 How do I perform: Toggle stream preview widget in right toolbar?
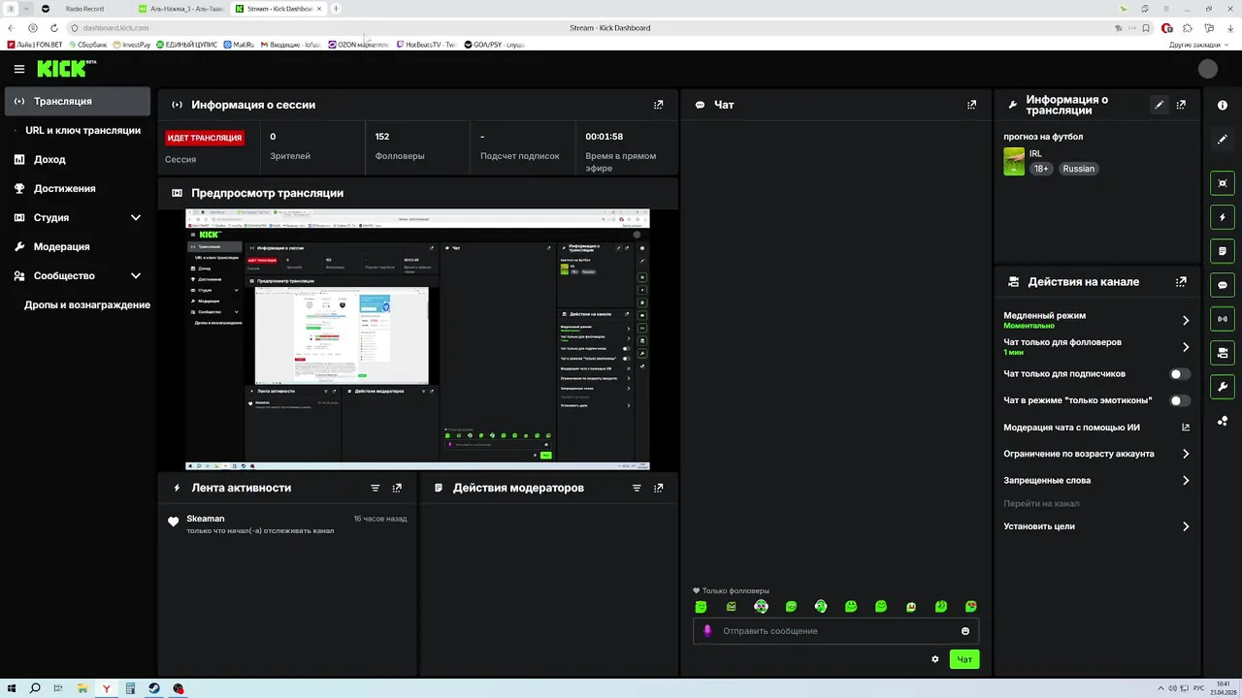1223,183
